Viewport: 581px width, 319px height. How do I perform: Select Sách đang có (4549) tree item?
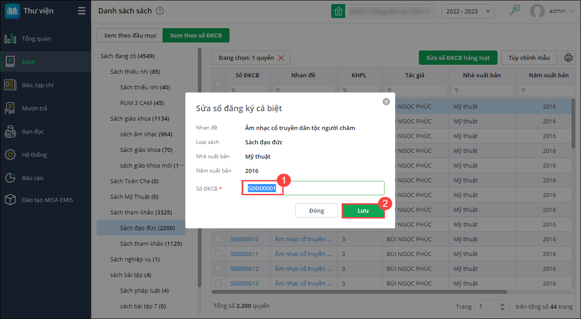[128, 56]
